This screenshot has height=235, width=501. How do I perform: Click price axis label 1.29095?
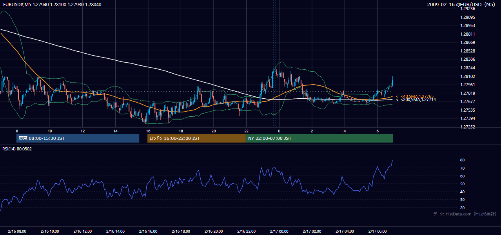(468, 17)
